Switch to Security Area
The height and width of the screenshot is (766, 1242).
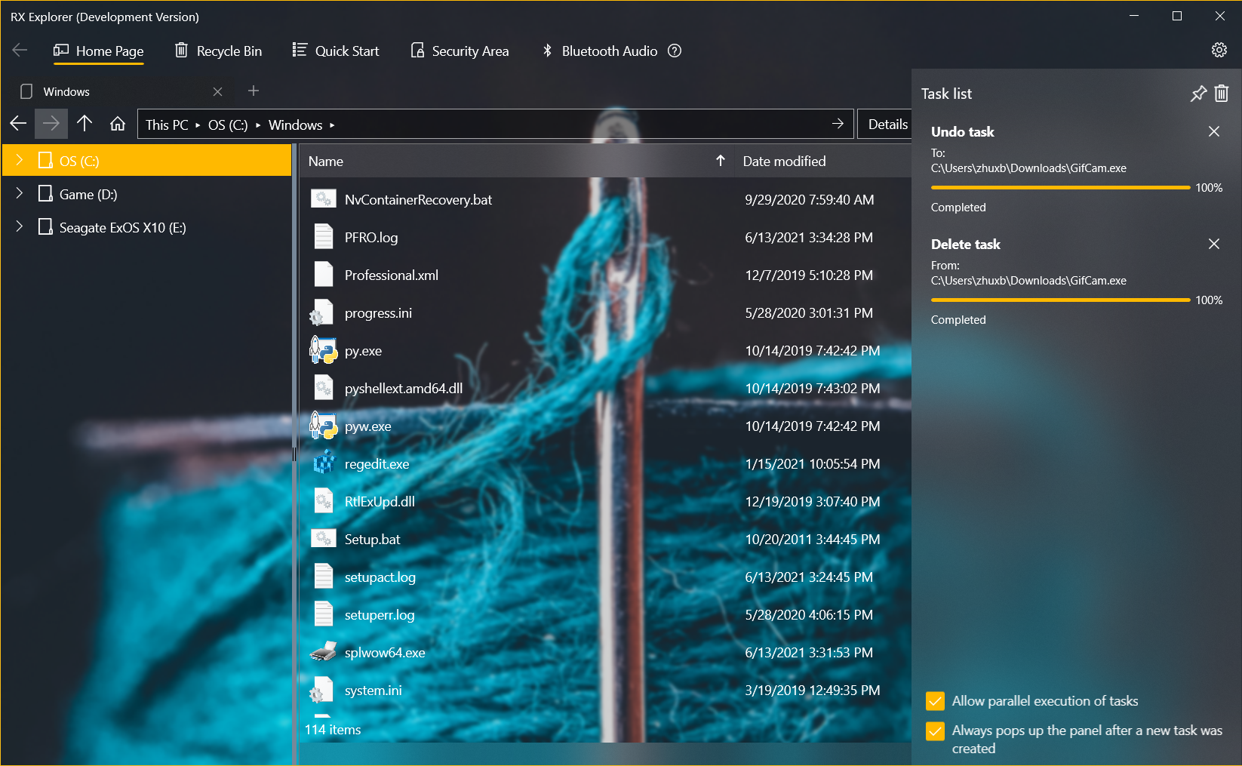(x=460, y=51)
